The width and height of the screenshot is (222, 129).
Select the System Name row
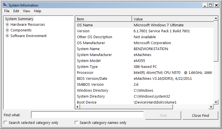click(x=144, y=49)
